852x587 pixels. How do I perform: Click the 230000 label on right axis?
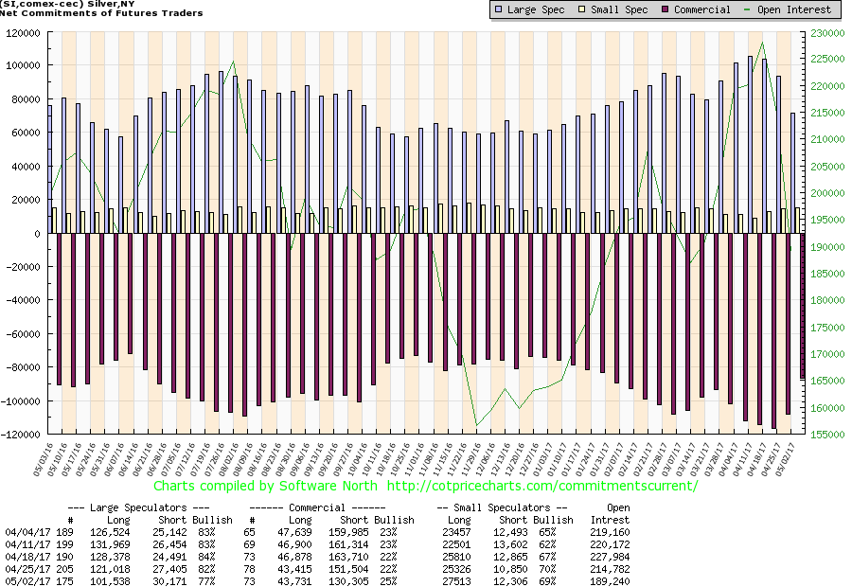coord(827,32)
